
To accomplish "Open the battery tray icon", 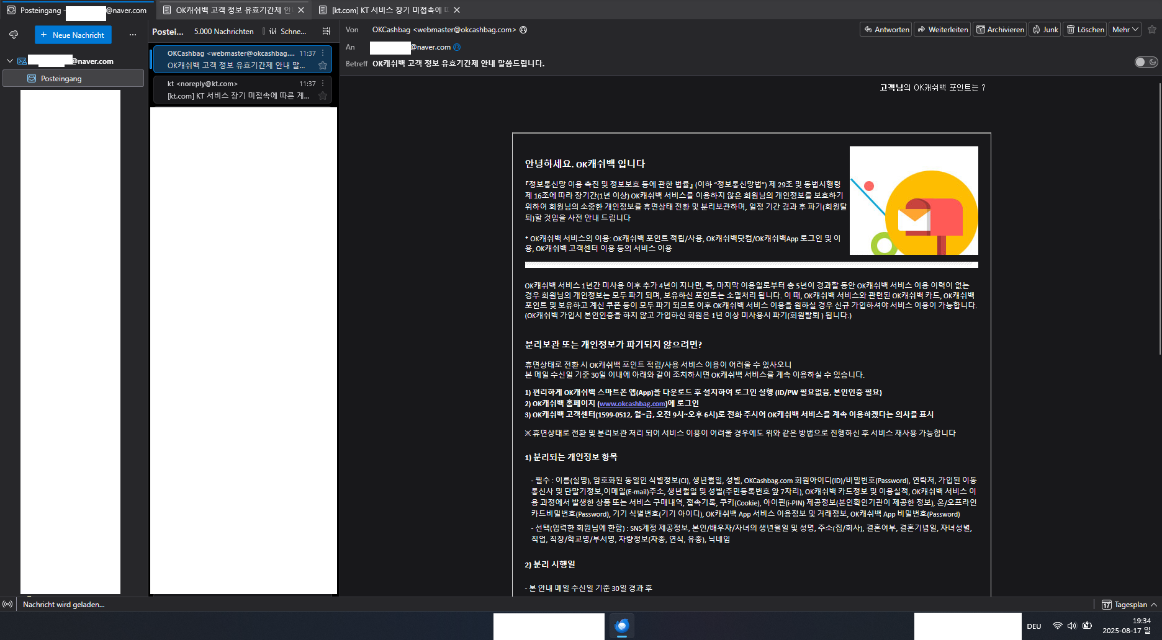I will pyautogui.click(x=1087, y=626).
